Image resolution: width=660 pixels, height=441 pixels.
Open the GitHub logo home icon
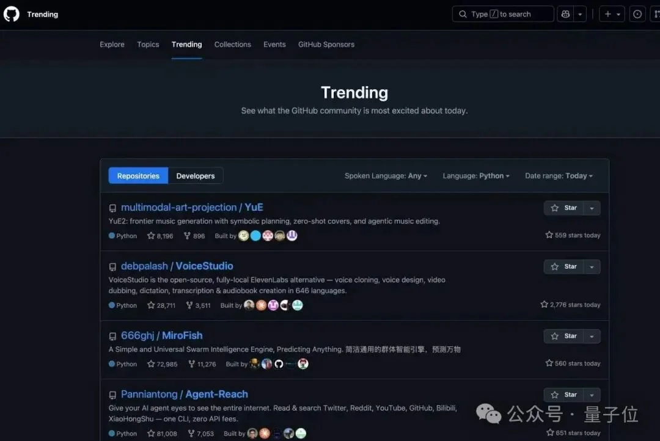coord(12,14)
